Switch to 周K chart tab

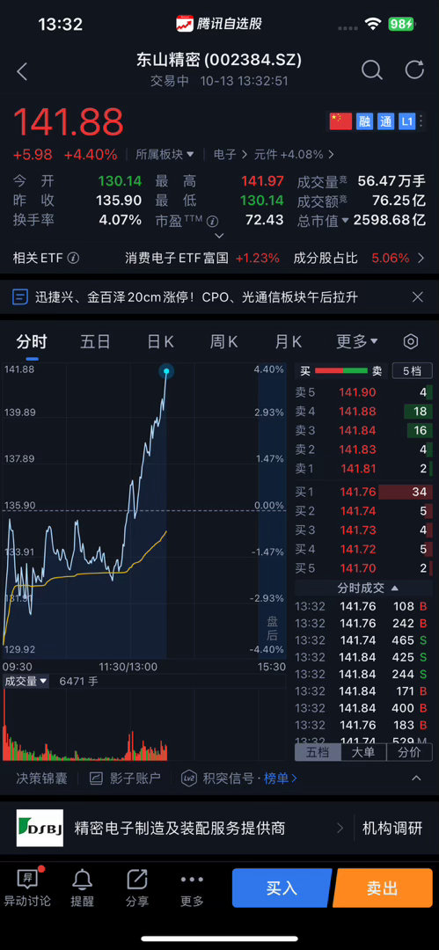point(223,341)
